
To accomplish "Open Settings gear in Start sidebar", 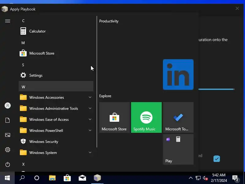I will click(7, 150).
